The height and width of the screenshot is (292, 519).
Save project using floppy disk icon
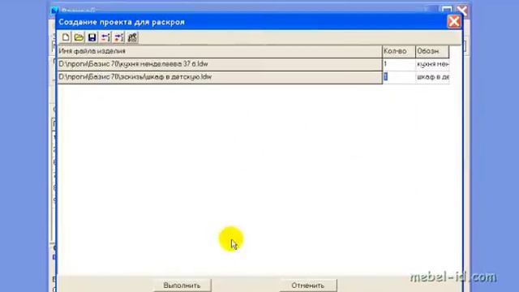click(92, 37)
